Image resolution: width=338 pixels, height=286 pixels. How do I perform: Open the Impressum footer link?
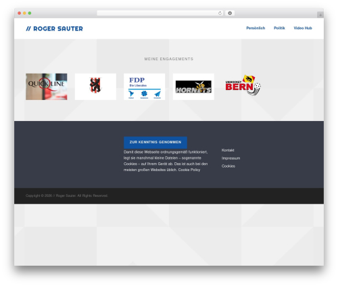tap(231, 158)
